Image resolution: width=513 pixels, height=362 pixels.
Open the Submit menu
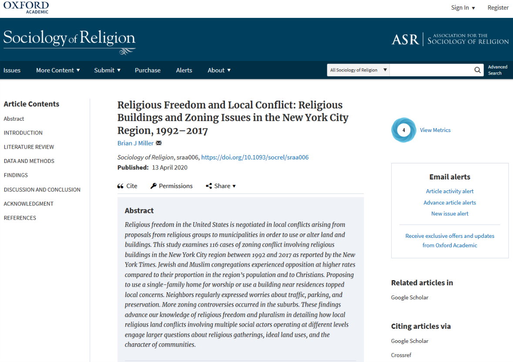pyautogui.click(x=107, y=70)
